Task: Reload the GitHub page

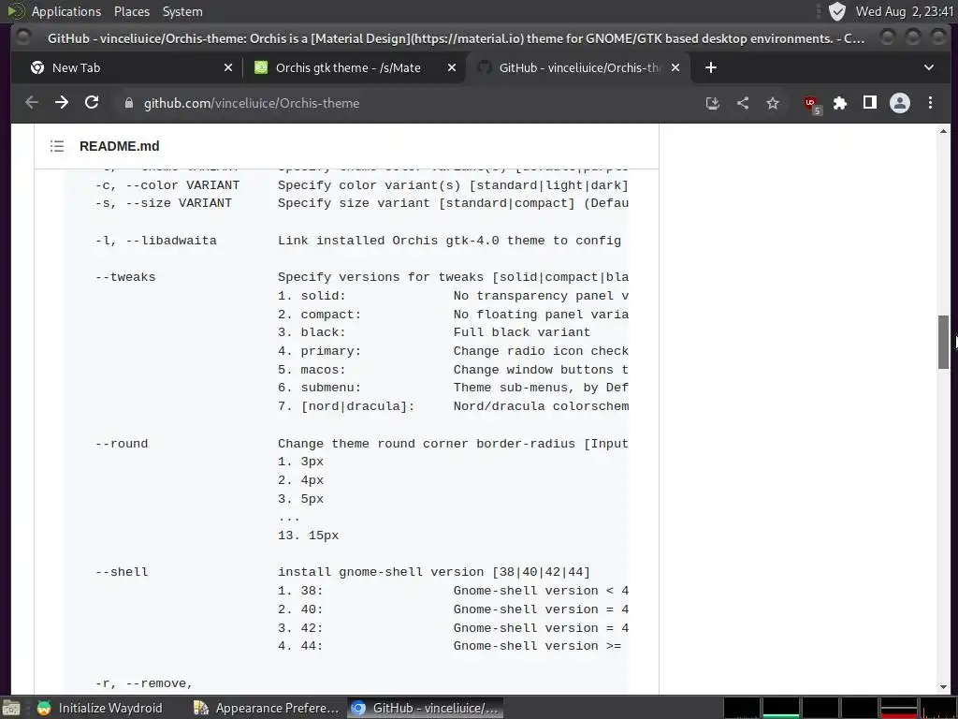Action: click(92, 103)
